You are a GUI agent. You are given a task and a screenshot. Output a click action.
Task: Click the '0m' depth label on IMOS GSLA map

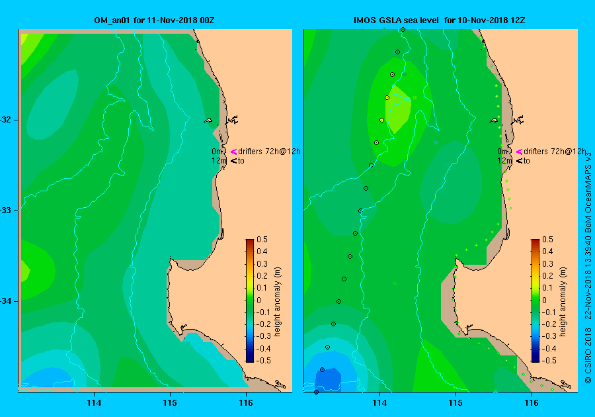pyautogui.click(x=502, y=152)
